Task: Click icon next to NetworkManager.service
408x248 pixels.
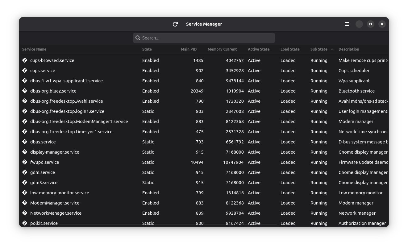Action: click(x=25, y=213)
